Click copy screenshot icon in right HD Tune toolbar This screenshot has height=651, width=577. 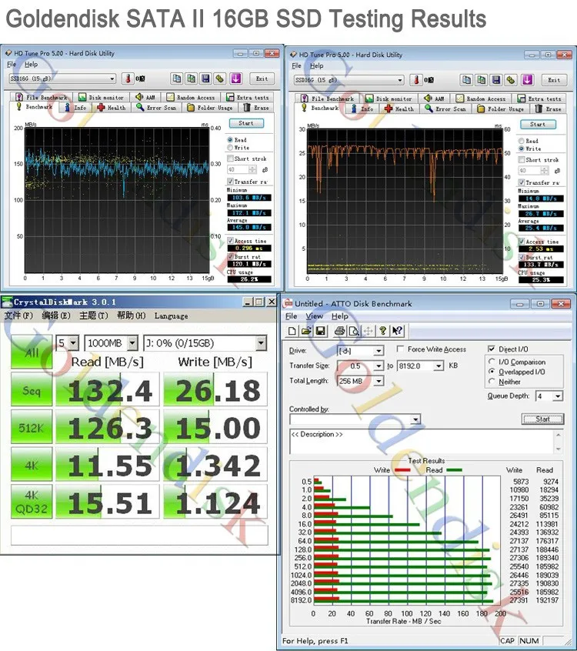tap(481, 80)
